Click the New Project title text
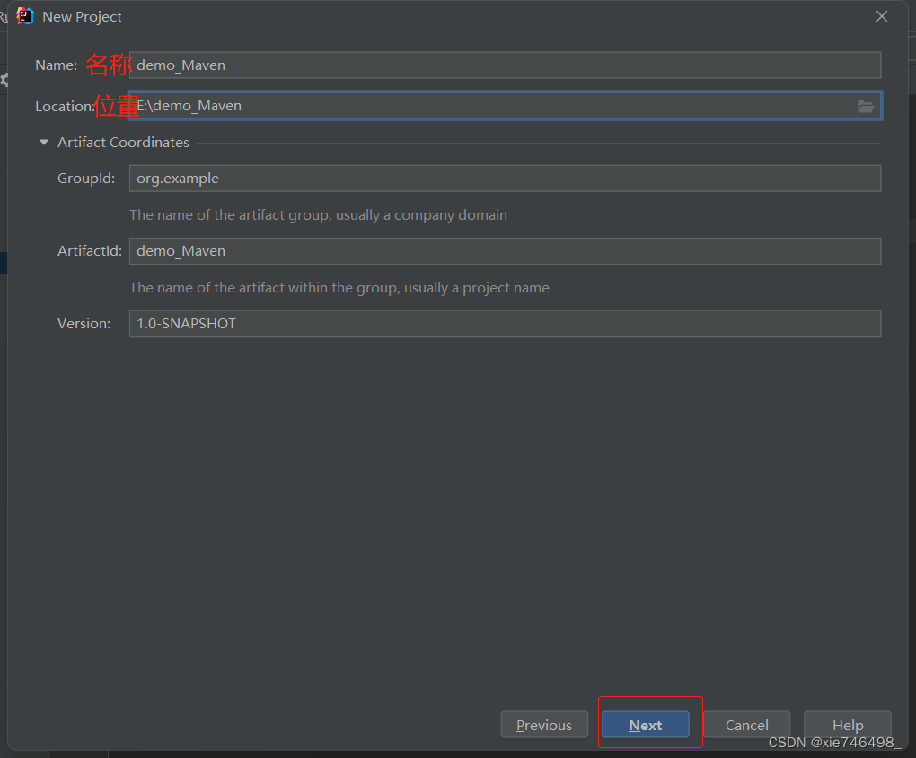The image size is (916, 758). point(84,16)
